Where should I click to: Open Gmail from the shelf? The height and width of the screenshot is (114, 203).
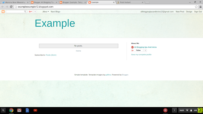point(19,110)
